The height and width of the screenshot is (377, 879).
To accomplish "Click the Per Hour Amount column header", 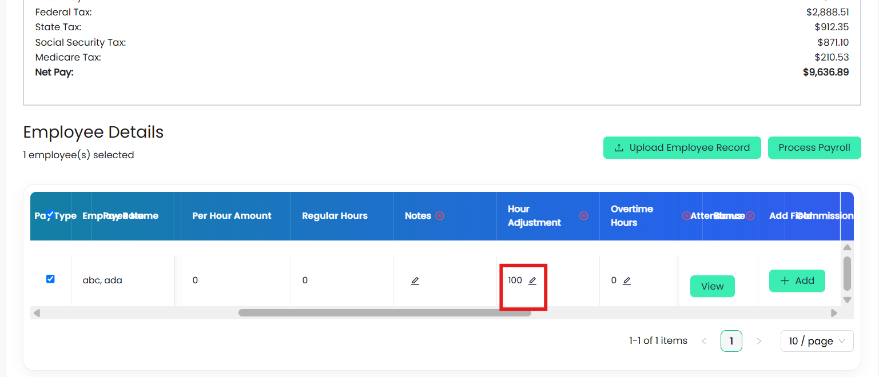I will [x=232, y=216].
